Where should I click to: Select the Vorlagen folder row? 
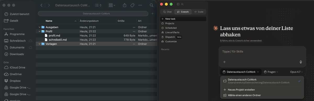[96, 44]
